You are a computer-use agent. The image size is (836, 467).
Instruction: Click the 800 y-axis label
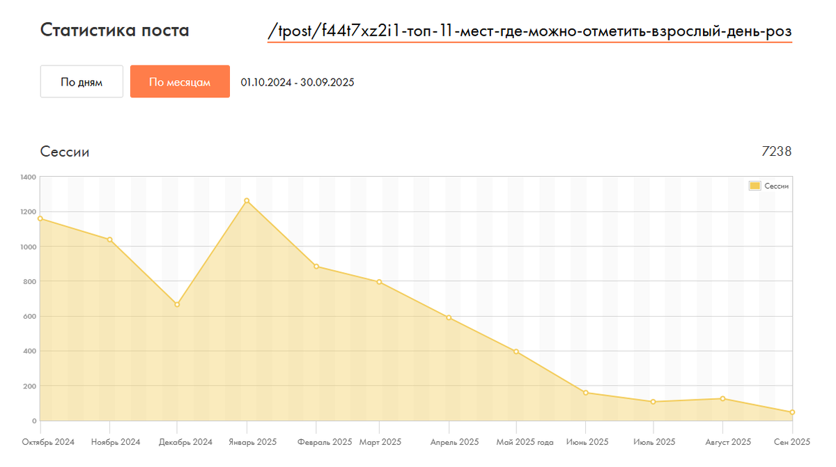30,281
